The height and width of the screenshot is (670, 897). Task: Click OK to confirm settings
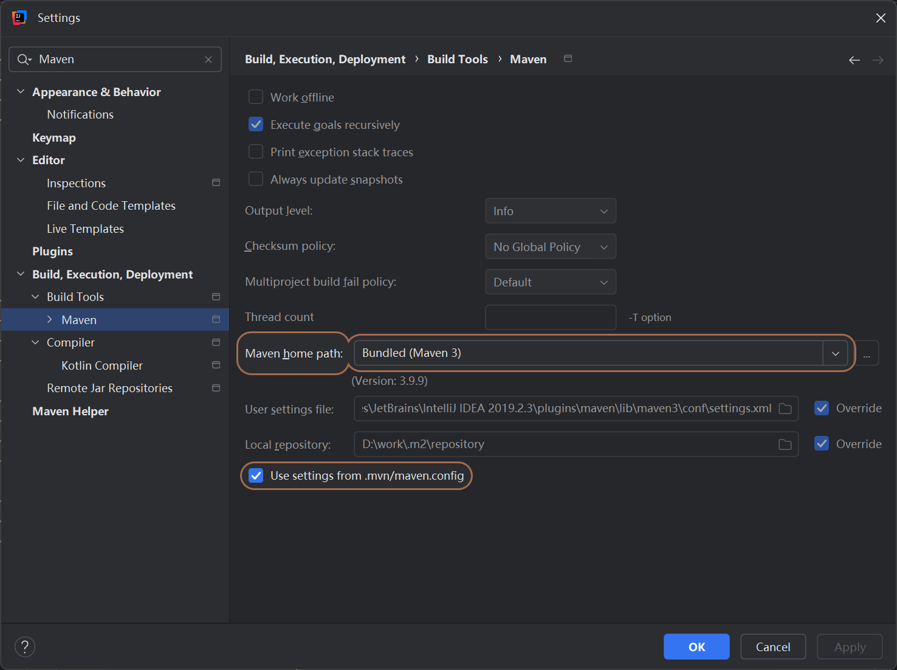tap(696, 647)
